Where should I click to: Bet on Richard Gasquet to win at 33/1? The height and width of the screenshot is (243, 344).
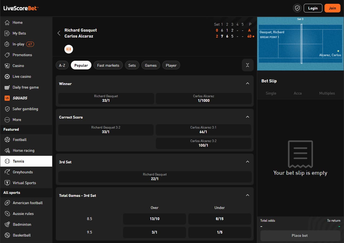106,99
